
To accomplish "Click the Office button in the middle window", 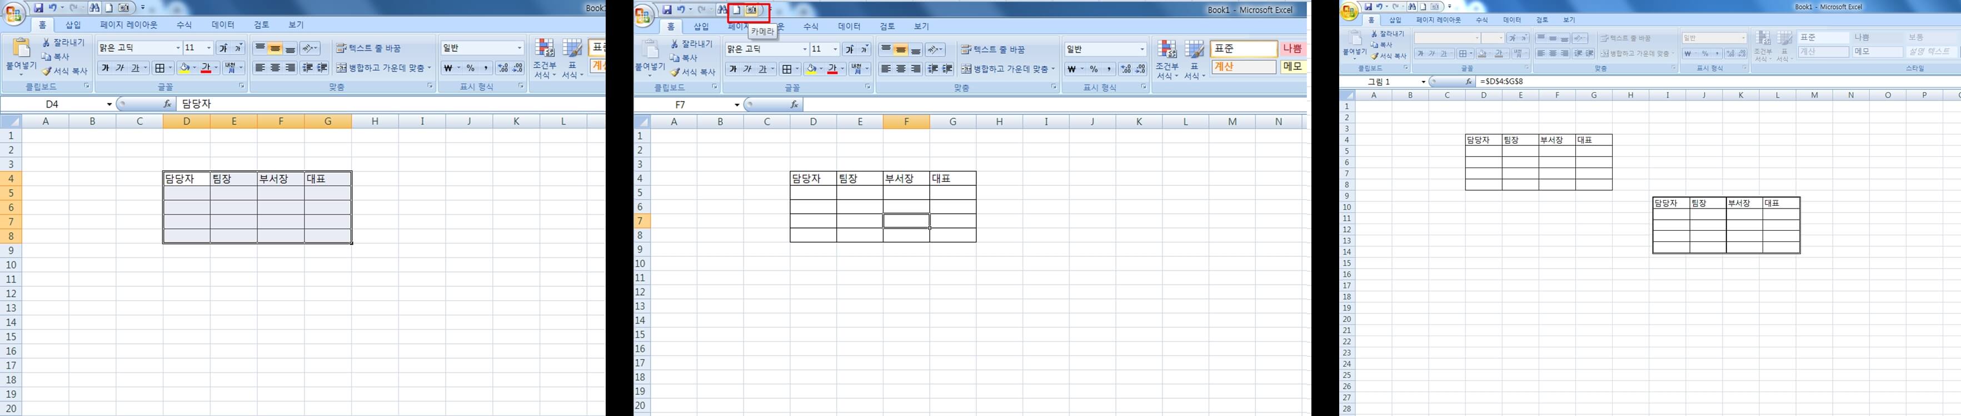I will (x=643, y=15).
